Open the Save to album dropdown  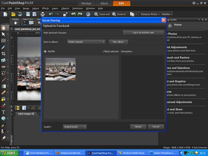[86, 42]
